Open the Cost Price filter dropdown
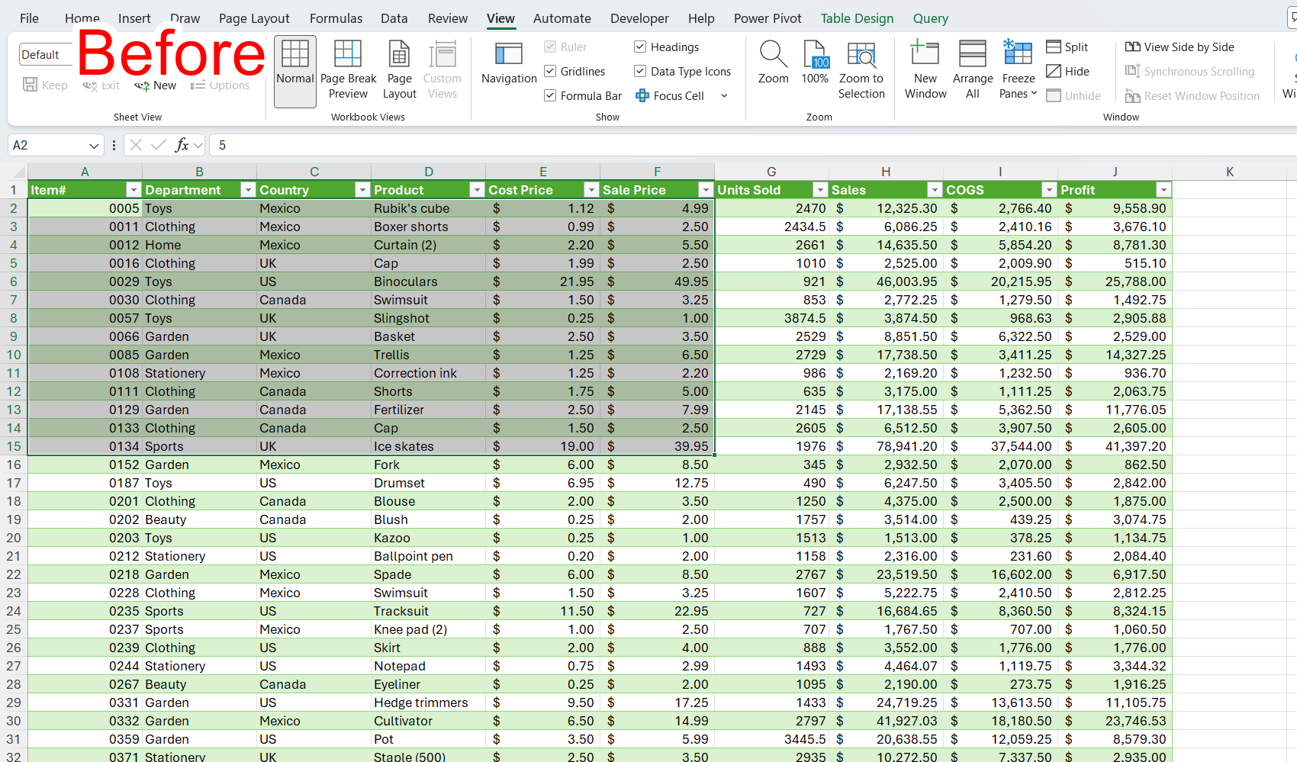Image resolution: width=1297 pixels, height=762 pixels. (591, 190)
